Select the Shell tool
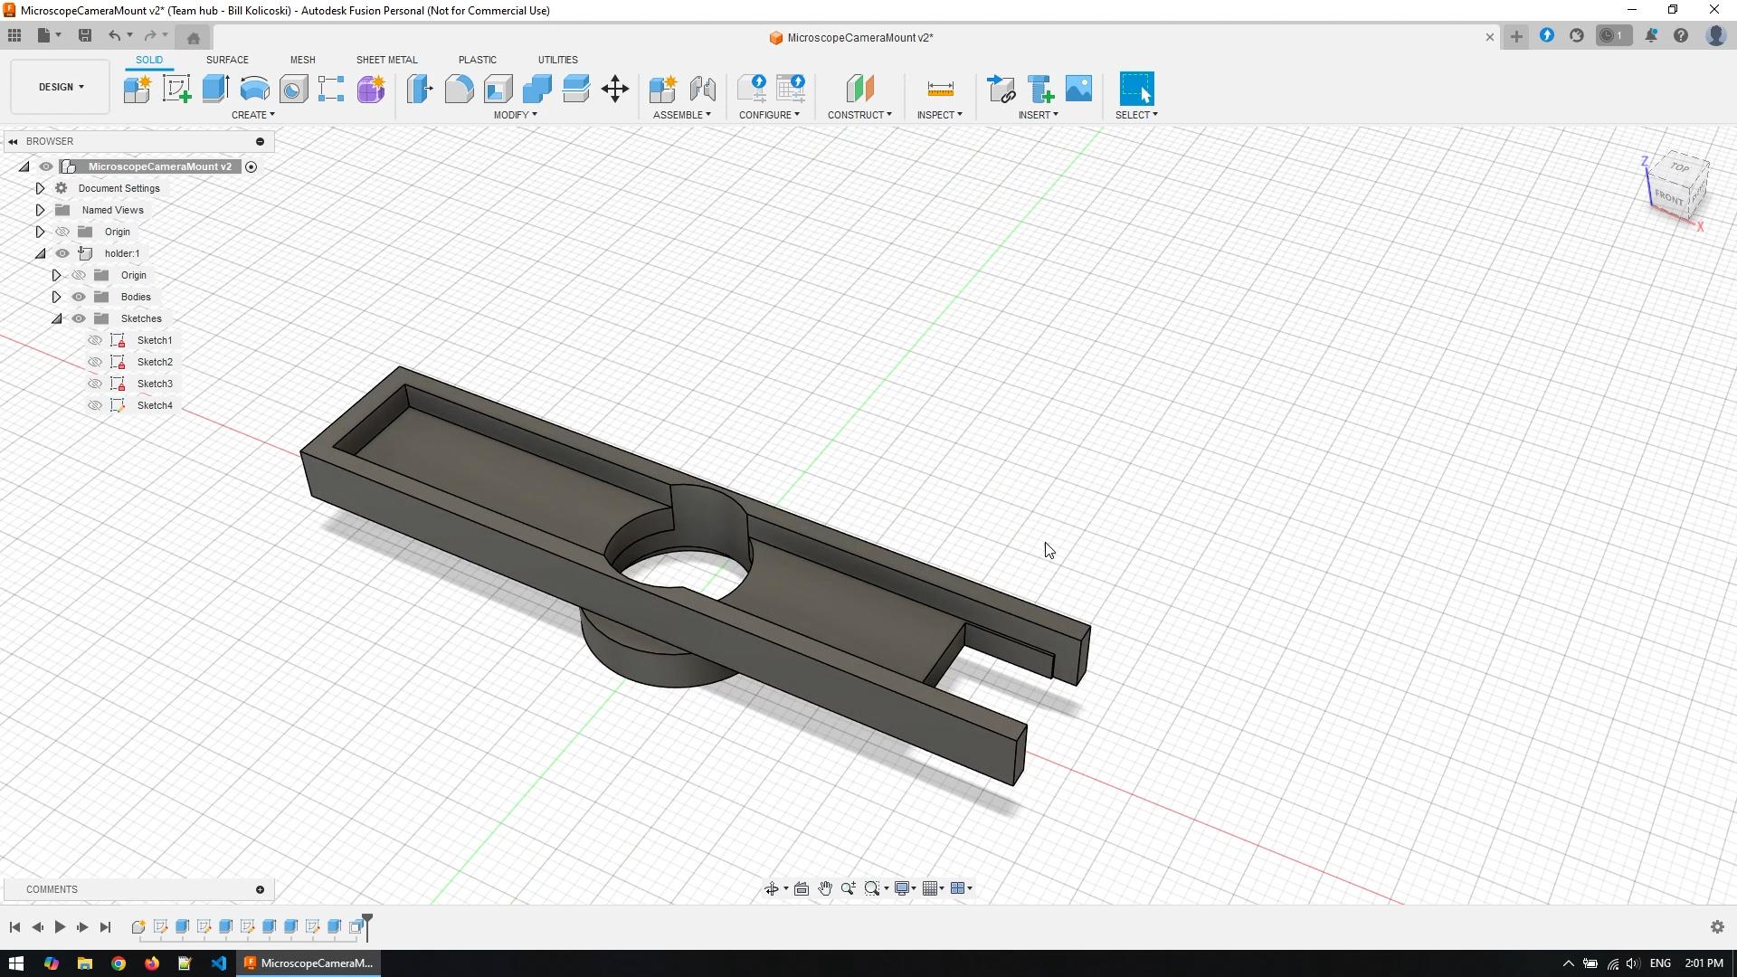The height and width of the screenshot is (977, 1737). tap(498, 89)
